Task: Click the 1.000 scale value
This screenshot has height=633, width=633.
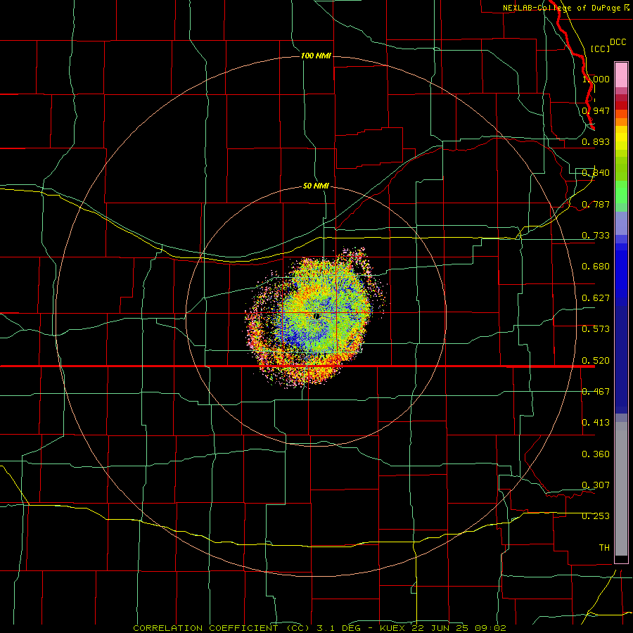Action: tap(596, 79)
